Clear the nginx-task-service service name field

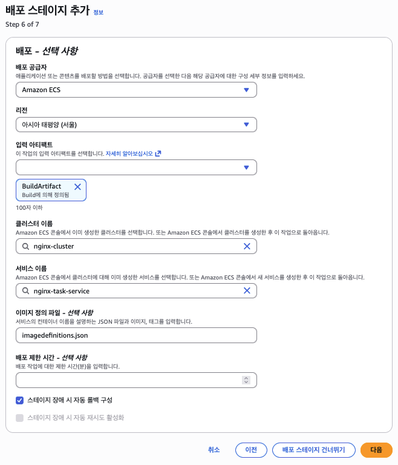[247, 291]
